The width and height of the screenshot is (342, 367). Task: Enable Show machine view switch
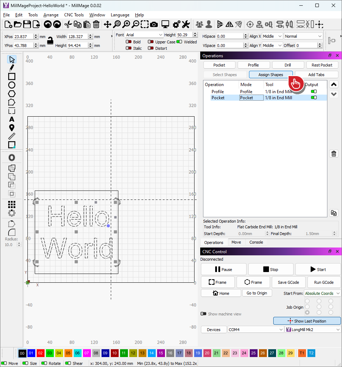(203, 314)
